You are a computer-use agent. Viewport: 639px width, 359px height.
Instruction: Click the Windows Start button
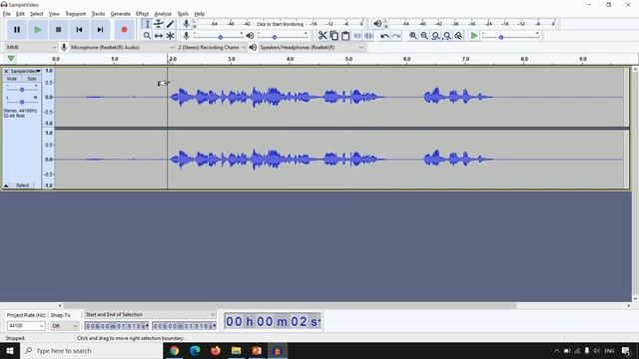pyautogui.click(x=10, y=350)
